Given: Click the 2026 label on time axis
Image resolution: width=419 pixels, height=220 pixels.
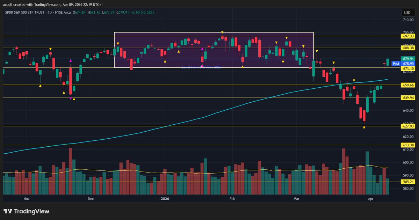Looking at the screenshot, I should pyautogui.click(x=165, y=199).
